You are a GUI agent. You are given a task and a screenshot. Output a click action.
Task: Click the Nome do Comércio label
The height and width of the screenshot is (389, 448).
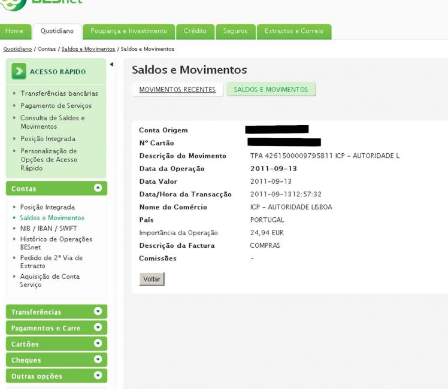pyautogui.click(x=173, y=207)
